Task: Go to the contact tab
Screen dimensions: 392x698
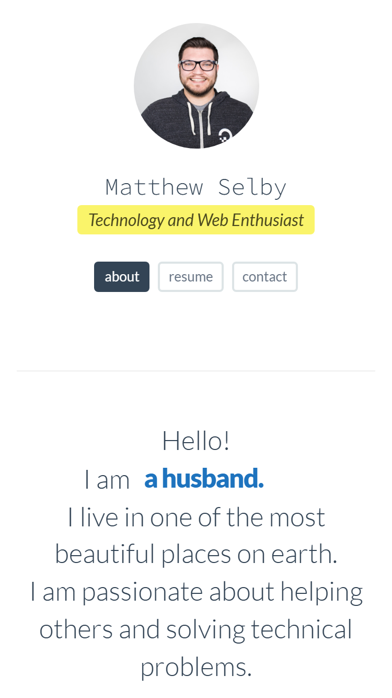Action: tap(265, 277)
